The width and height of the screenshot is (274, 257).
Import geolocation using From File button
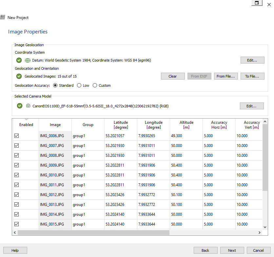(226, 76)
